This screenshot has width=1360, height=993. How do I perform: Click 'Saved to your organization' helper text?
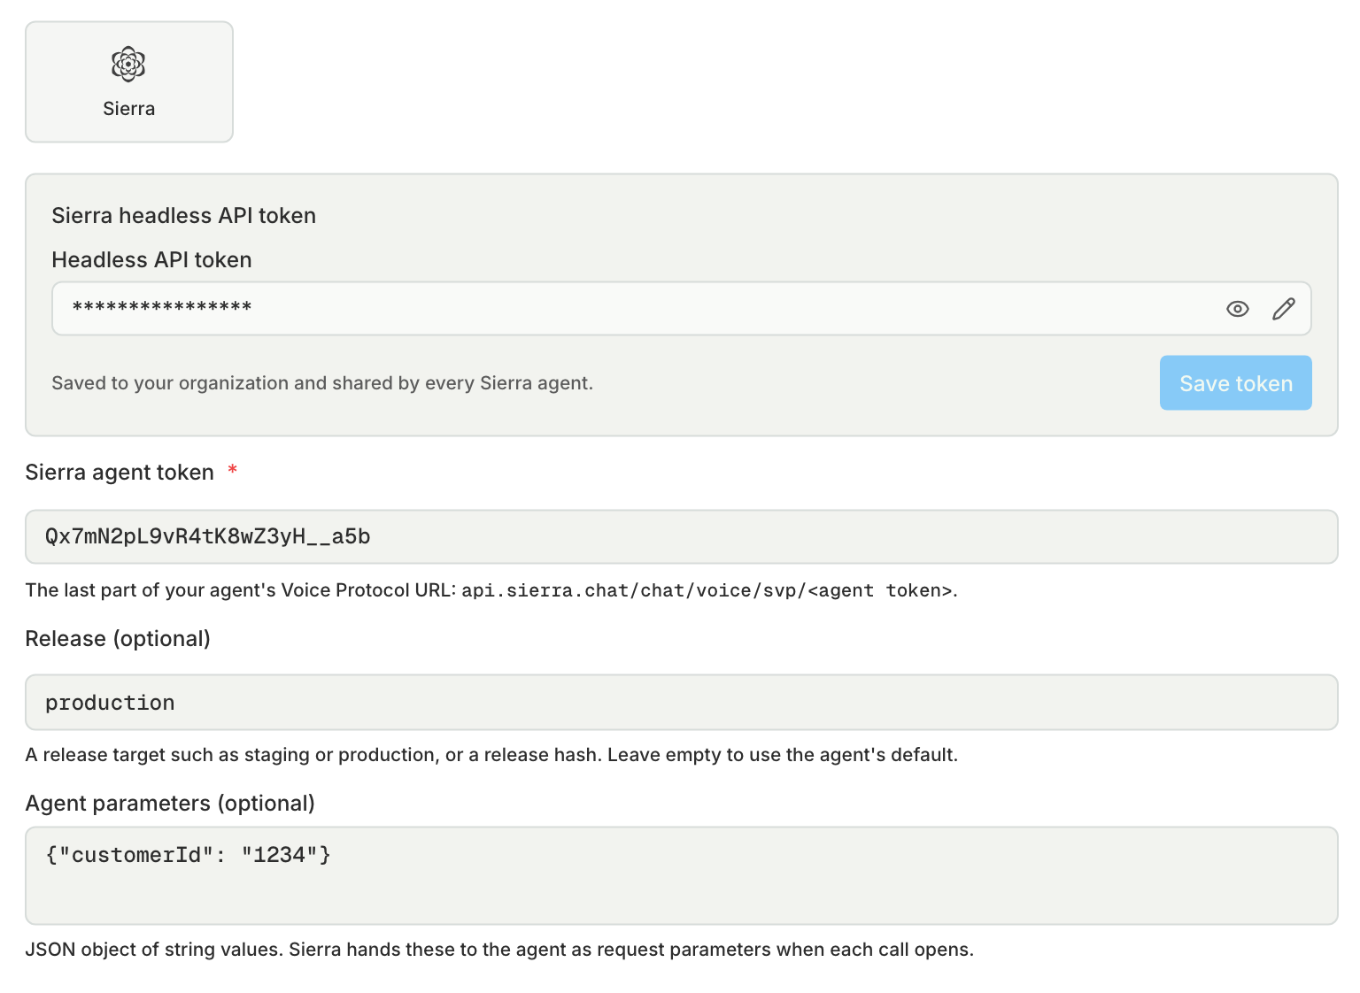(x=322, y=383)
